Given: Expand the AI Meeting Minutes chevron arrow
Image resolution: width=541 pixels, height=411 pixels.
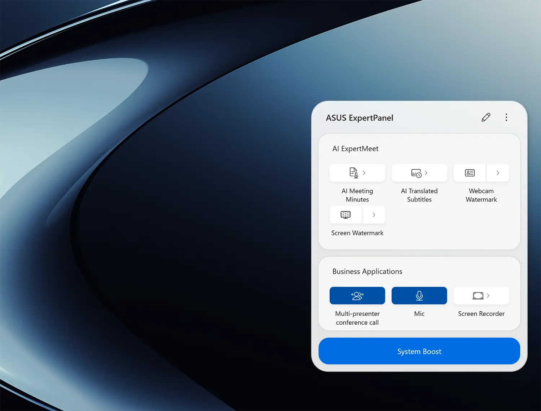Looking at the screenshot, I should pos(364,173).
